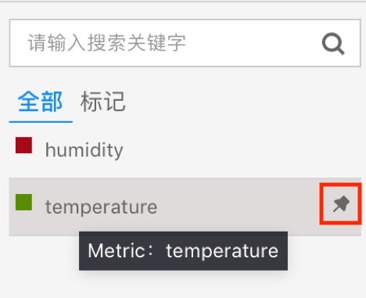Toggle humidity series via red square
366x298 pixels.
pos(23,145)
